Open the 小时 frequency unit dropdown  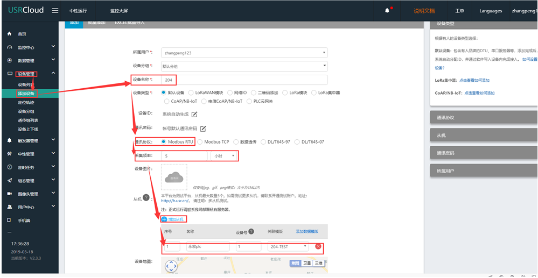pos(223,156)
